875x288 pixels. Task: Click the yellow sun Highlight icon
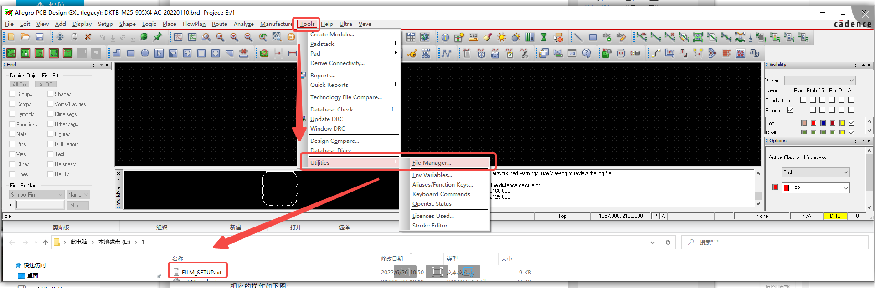point(502,37)
